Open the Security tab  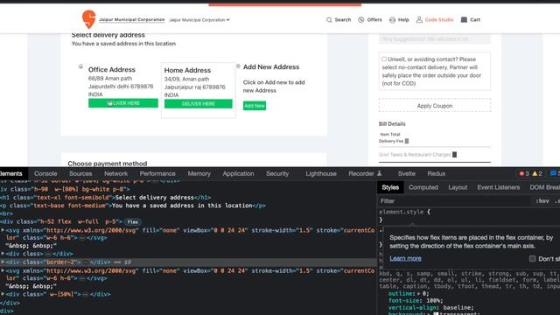click(x=277, y=173)
